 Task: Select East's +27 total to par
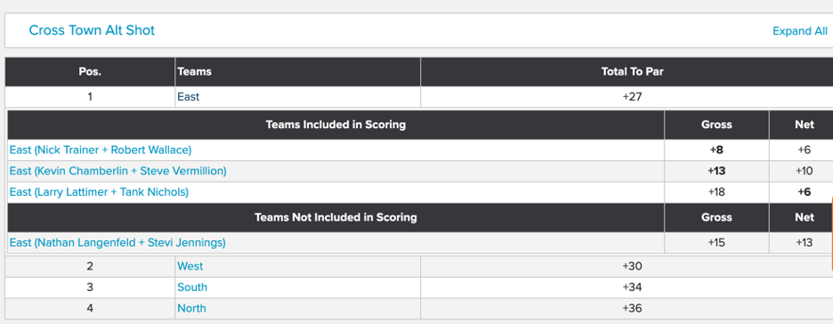pos(632,97)
